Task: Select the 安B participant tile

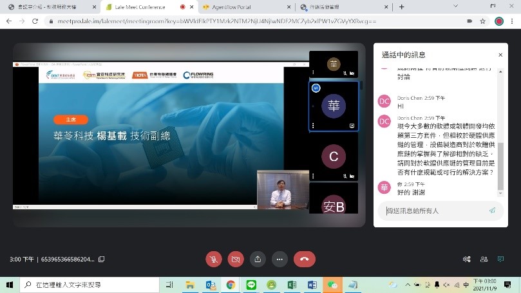Action: pos(334,198)
